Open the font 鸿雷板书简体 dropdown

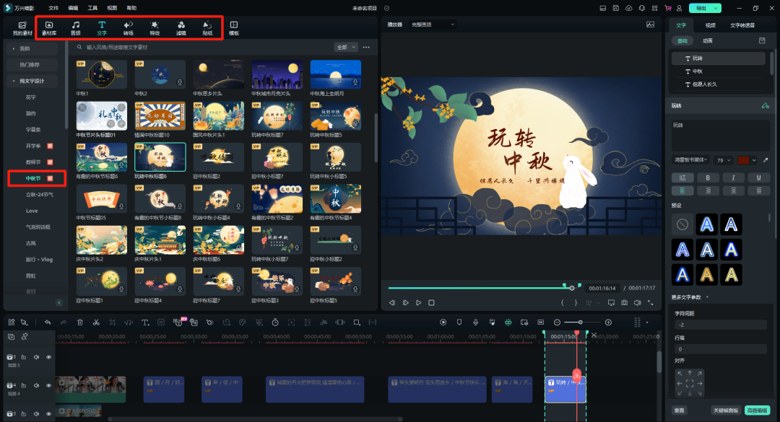click(691, 160)
